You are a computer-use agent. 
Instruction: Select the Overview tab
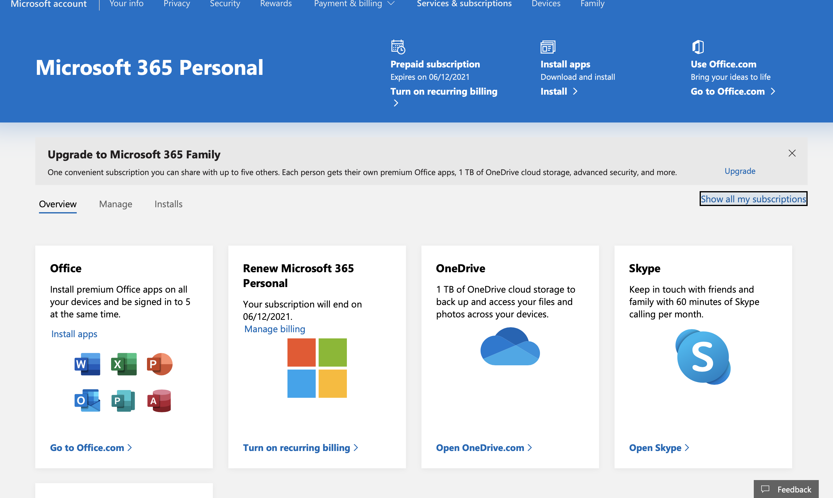click(58, 204)
